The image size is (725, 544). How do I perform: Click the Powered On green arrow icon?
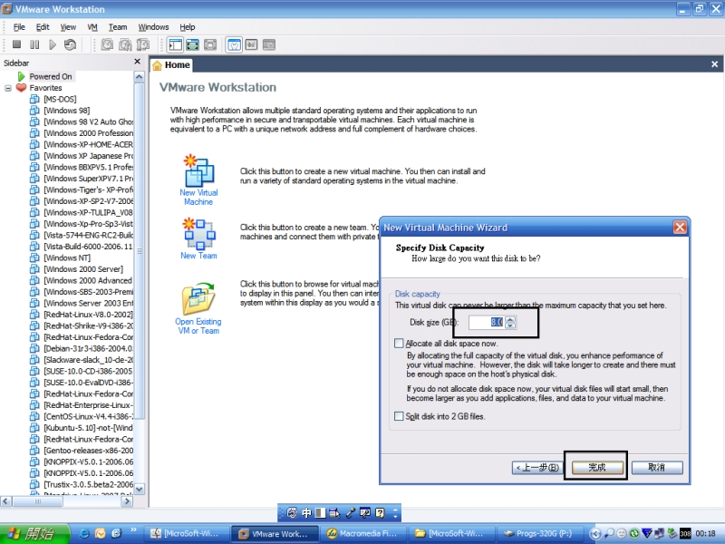pyautogui.click(x=21, y=76)
